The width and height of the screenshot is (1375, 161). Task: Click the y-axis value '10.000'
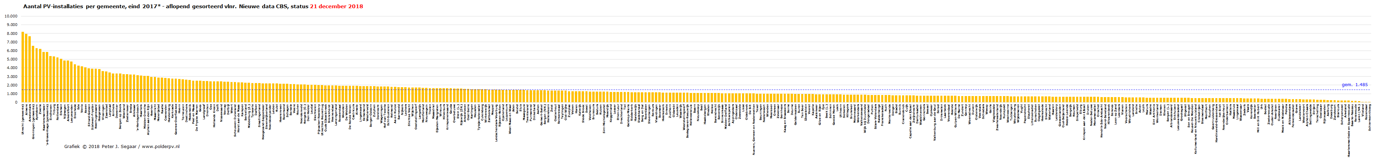click(x=11, y=16)
